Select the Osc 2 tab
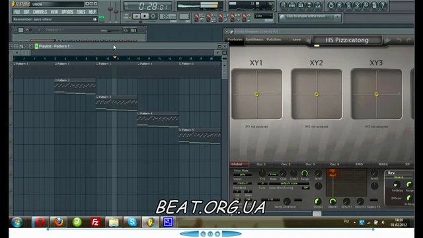This screenshot has height=238, width=423. pyautogui.click(x=286, y=164)
